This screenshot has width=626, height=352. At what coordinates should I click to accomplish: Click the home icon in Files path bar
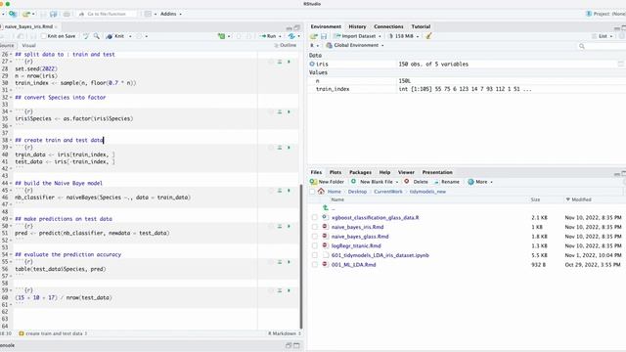[x=321, y=192]
